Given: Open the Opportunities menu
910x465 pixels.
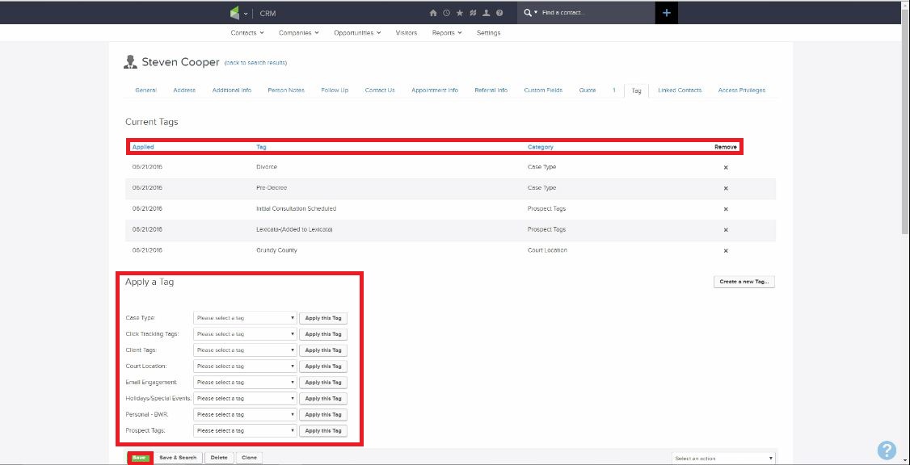Looking at the screenshot, I should pyautogui.click(x=357, y=33).
